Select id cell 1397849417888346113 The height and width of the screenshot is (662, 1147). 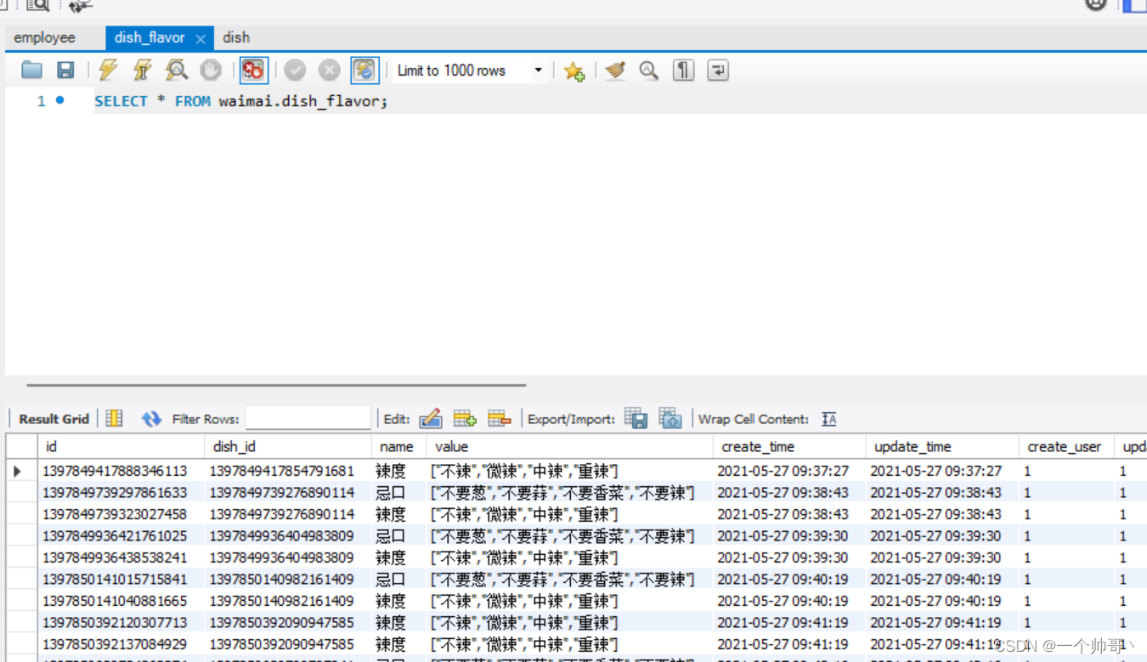(x=122, y=471)
